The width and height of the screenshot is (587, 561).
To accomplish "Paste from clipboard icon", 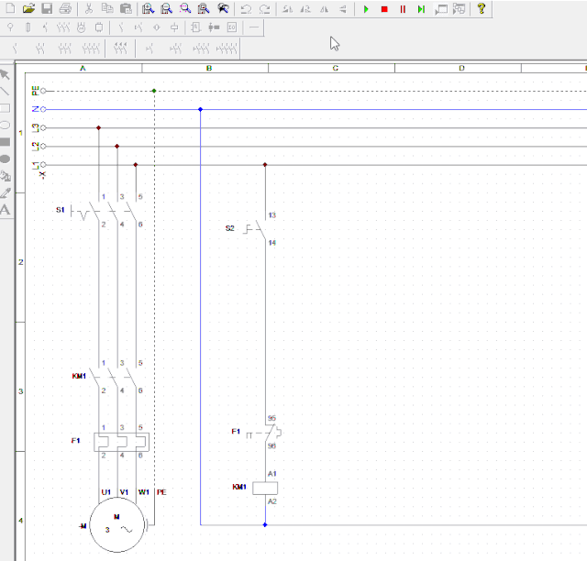I will (125, 9).
